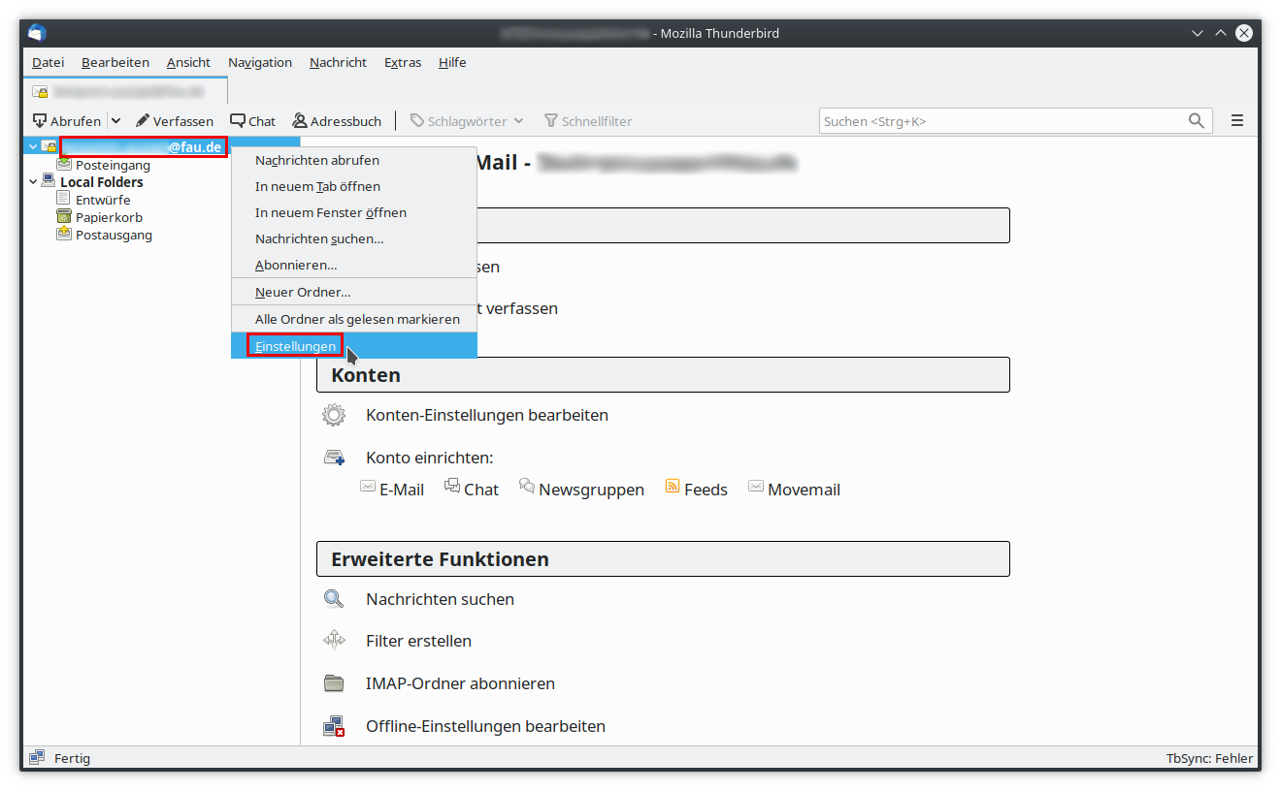1281x791 pixels.
Task: Click the Feeds RSS icon
Action: [x=673, y=488]
